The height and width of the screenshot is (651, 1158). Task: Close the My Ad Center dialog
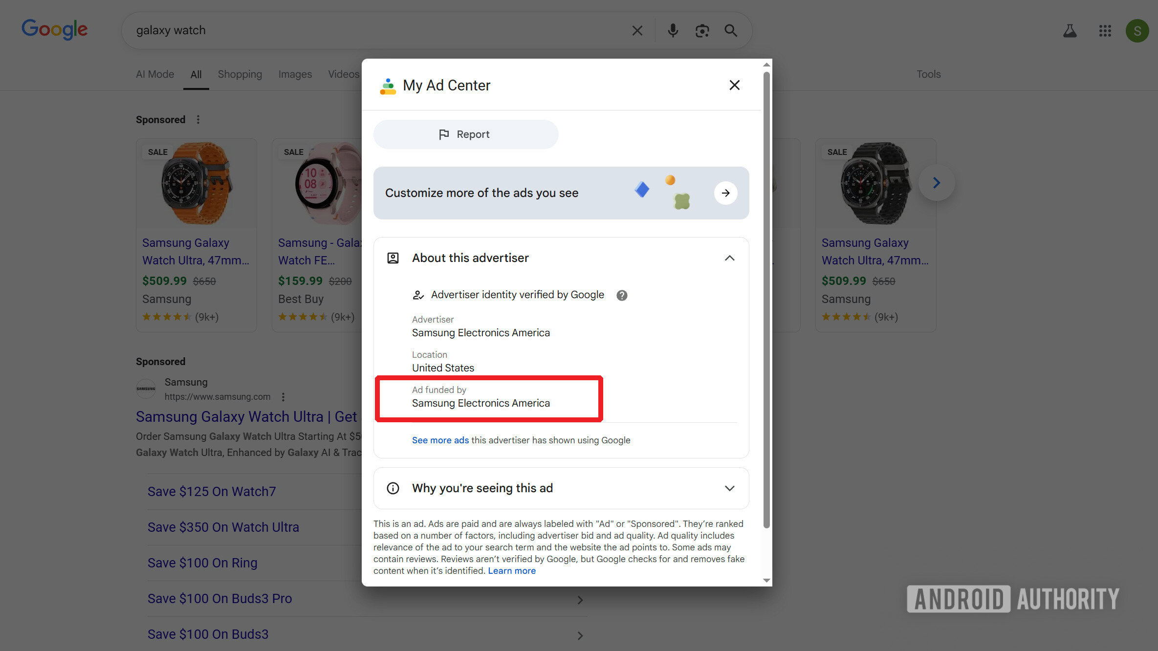click(734, 86)
